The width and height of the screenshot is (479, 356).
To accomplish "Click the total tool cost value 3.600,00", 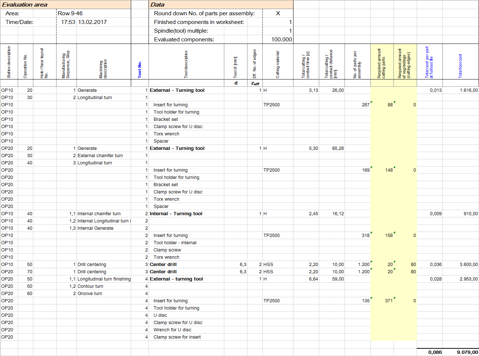I will pos(468,265).
